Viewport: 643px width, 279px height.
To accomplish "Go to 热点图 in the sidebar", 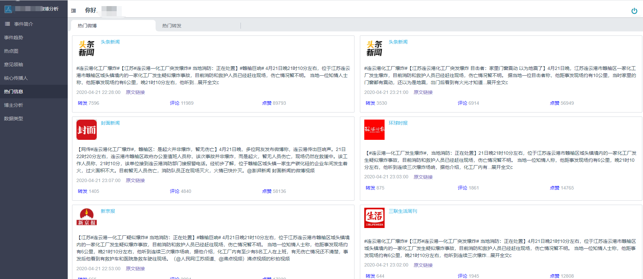I will tap(11, 51).
